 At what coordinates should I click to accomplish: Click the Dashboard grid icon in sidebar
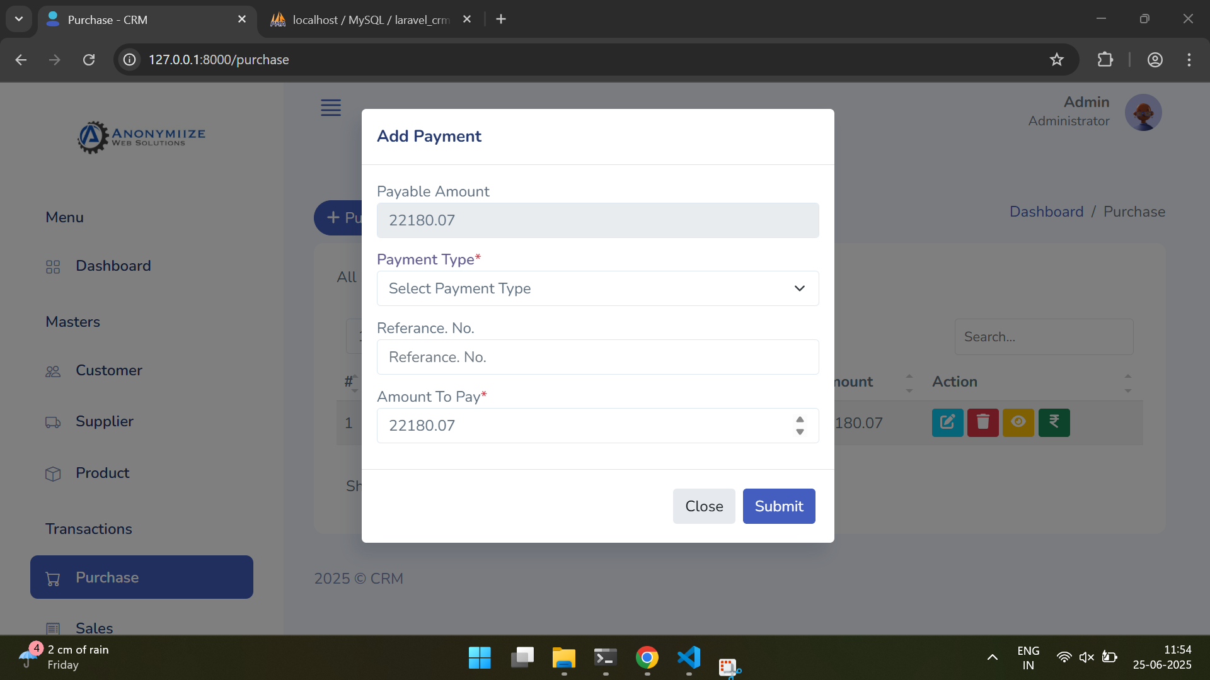click(53, 267)
